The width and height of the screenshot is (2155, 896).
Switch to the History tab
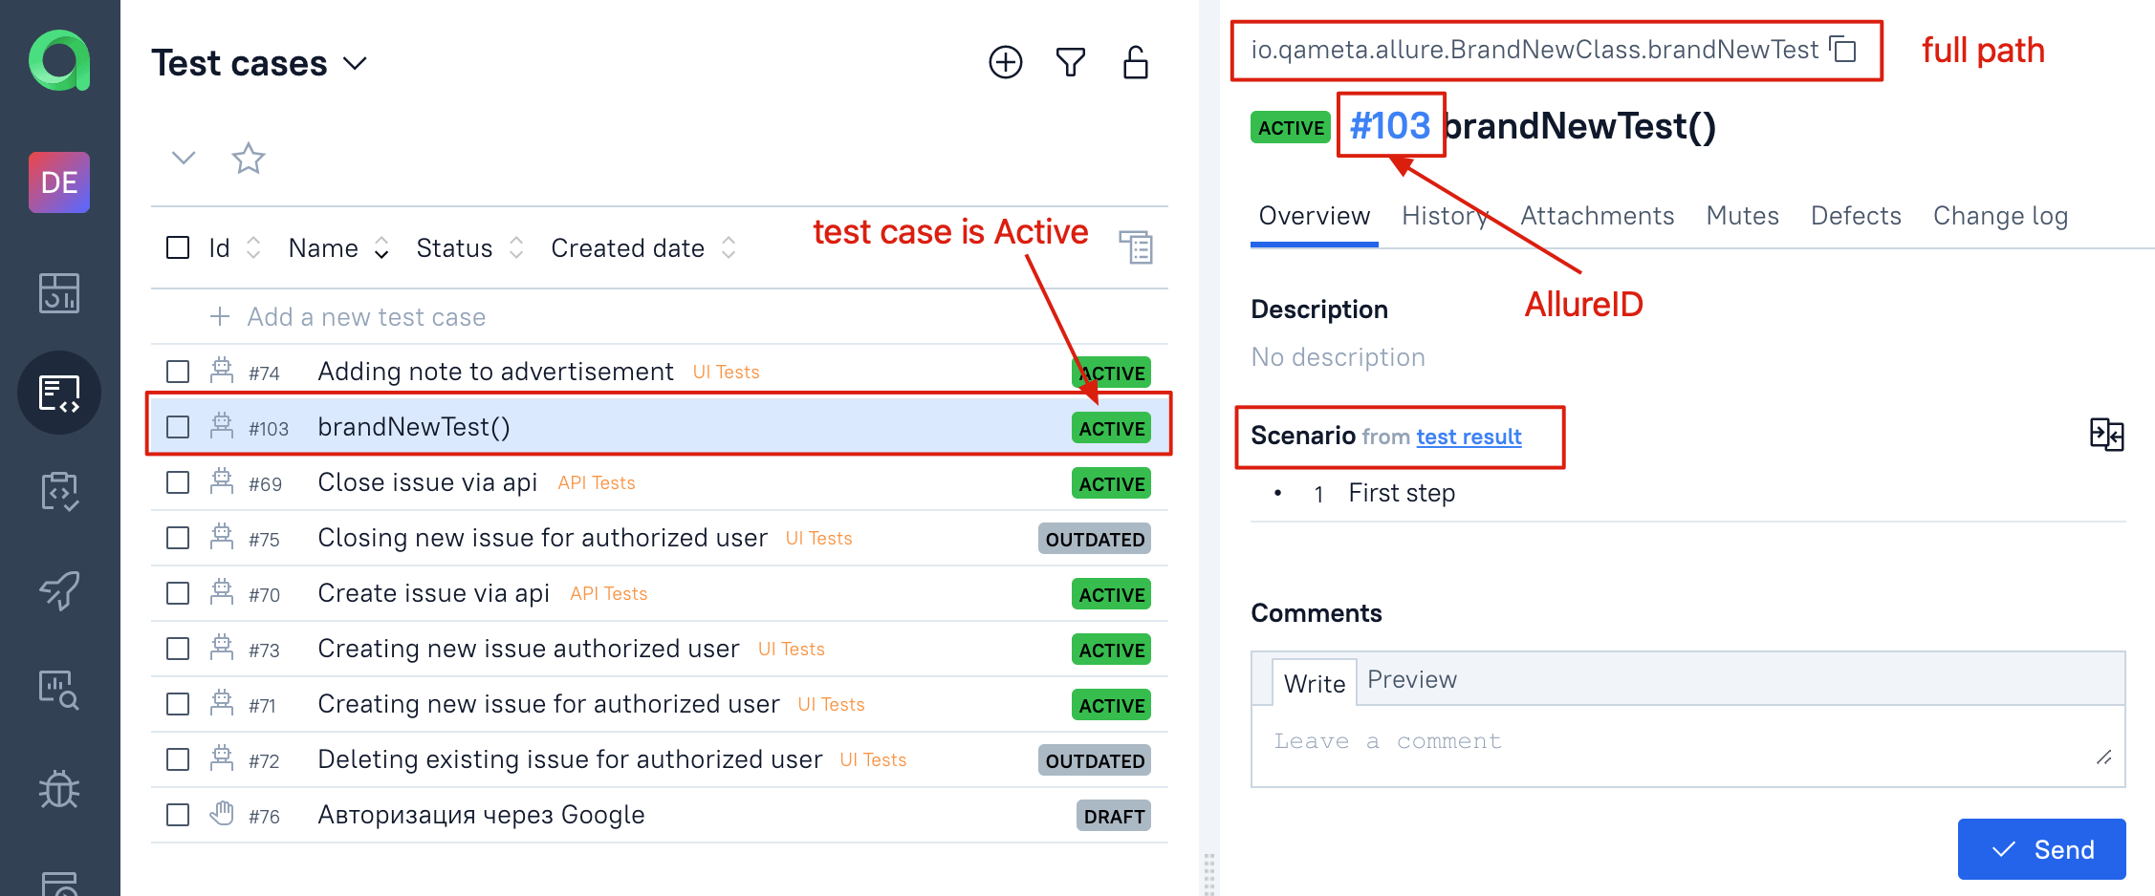(x=1444, y=216)
